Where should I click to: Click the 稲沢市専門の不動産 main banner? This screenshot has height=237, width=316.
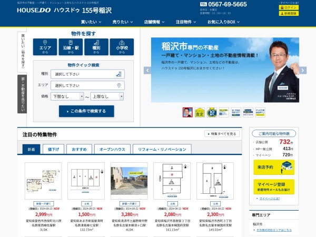(225, 70)
